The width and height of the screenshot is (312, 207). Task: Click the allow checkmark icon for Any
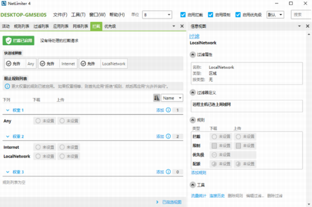coord(9,64)
